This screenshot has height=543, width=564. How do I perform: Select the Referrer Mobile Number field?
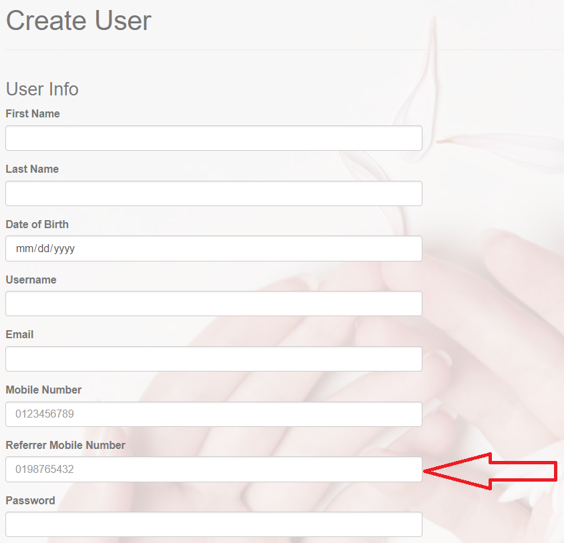[x=214, y=469]
